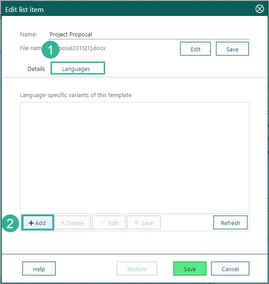Cancel editing the list item
The height and width of the screenshot is (284, 269).
coord(230,269)
